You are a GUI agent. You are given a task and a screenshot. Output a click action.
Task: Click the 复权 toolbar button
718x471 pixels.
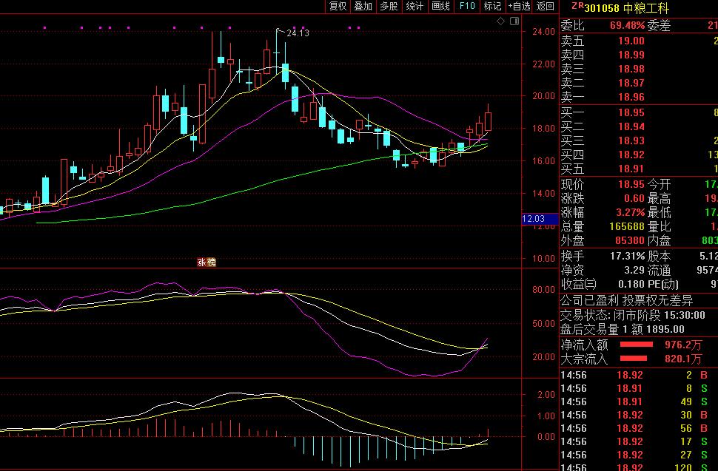pyautogui.click(x=338, y=7)
